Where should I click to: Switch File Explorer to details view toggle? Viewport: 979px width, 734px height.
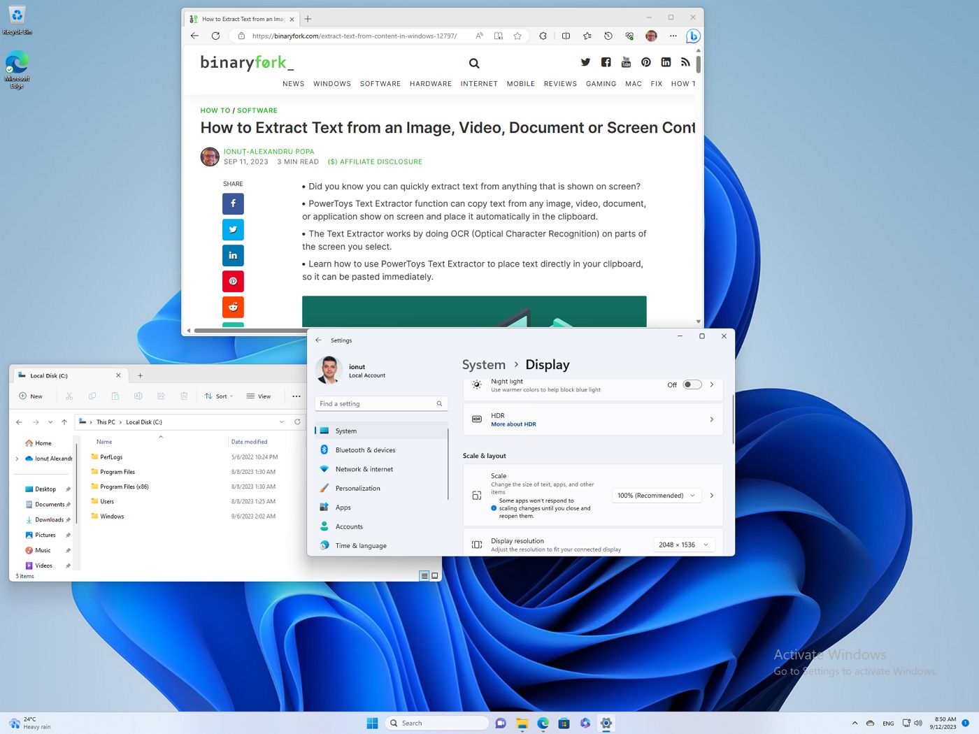[x=424, y=575]
